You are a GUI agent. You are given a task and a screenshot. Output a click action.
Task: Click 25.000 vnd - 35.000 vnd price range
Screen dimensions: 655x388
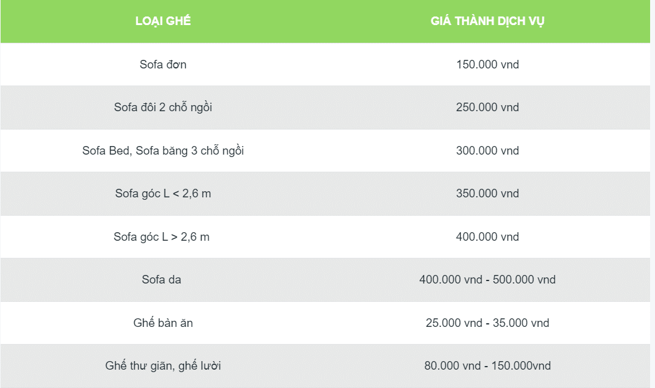[x=488, y=323]
